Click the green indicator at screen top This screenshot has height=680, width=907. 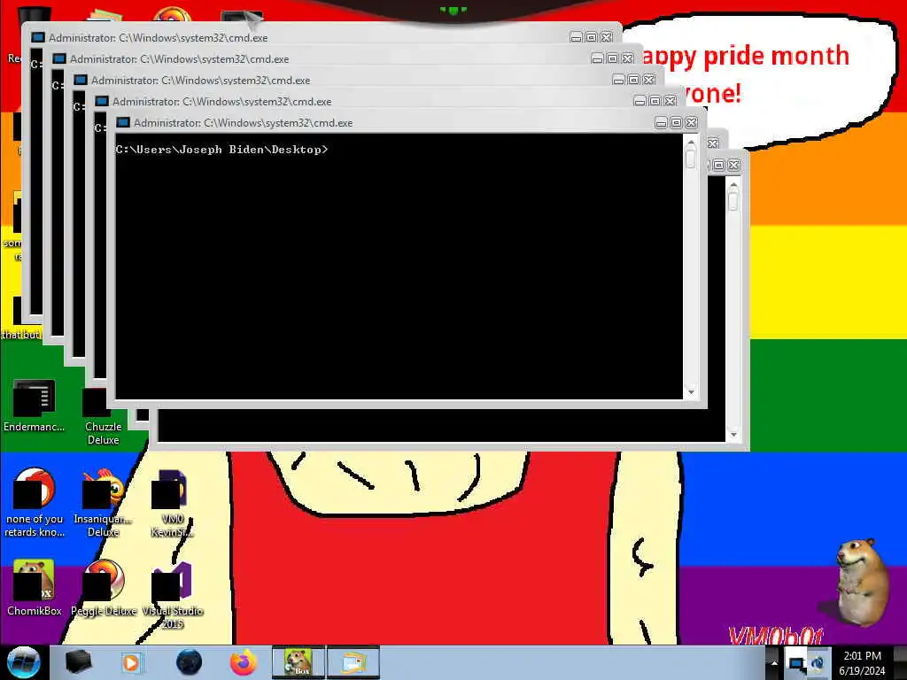pos(453,10)
